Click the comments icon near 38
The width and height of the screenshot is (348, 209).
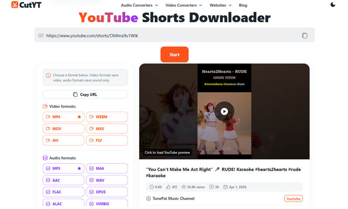click(x=212, y=187)
